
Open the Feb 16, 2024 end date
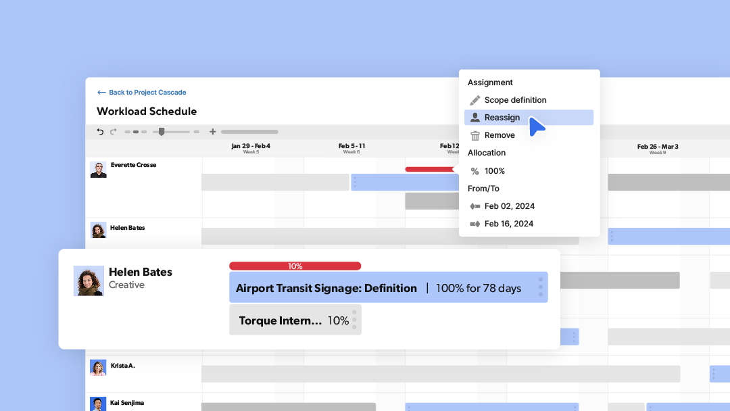(x=508, y=224)
